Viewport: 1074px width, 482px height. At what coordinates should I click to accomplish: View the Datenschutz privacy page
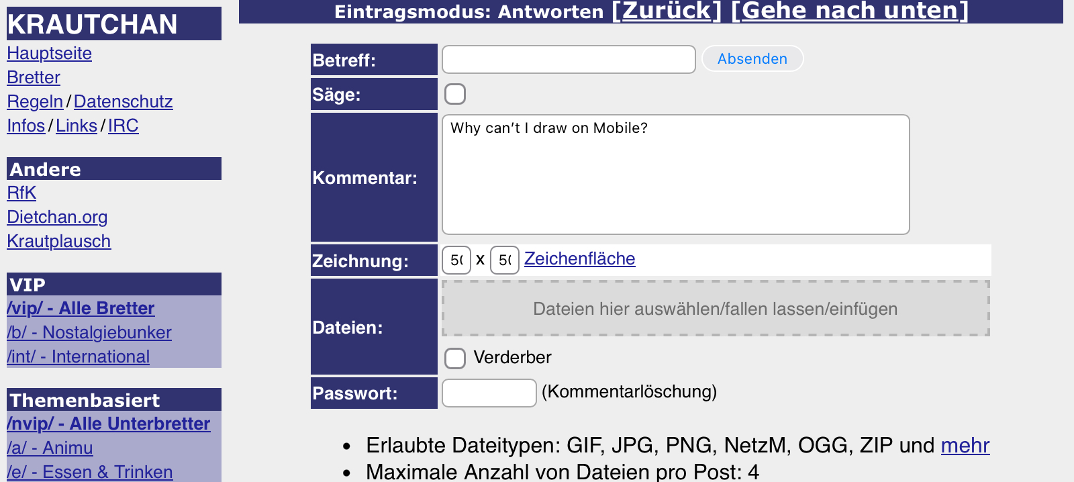pyautogui.click(x=123, y=102)
